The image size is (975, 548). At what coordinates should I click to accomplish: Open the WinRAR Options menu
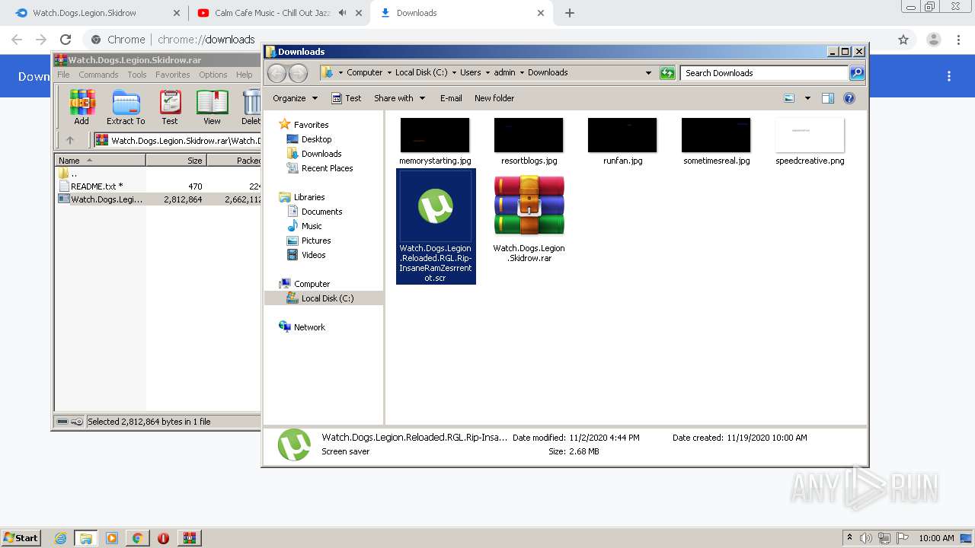tap(213, 75)
